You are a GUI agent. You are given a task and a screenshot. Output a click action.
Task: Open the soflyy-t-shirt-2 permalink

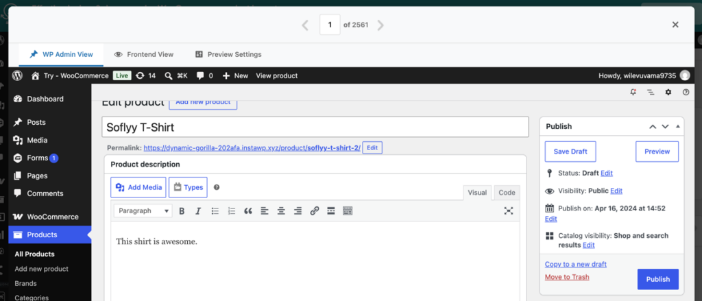[x=252, y=148]
